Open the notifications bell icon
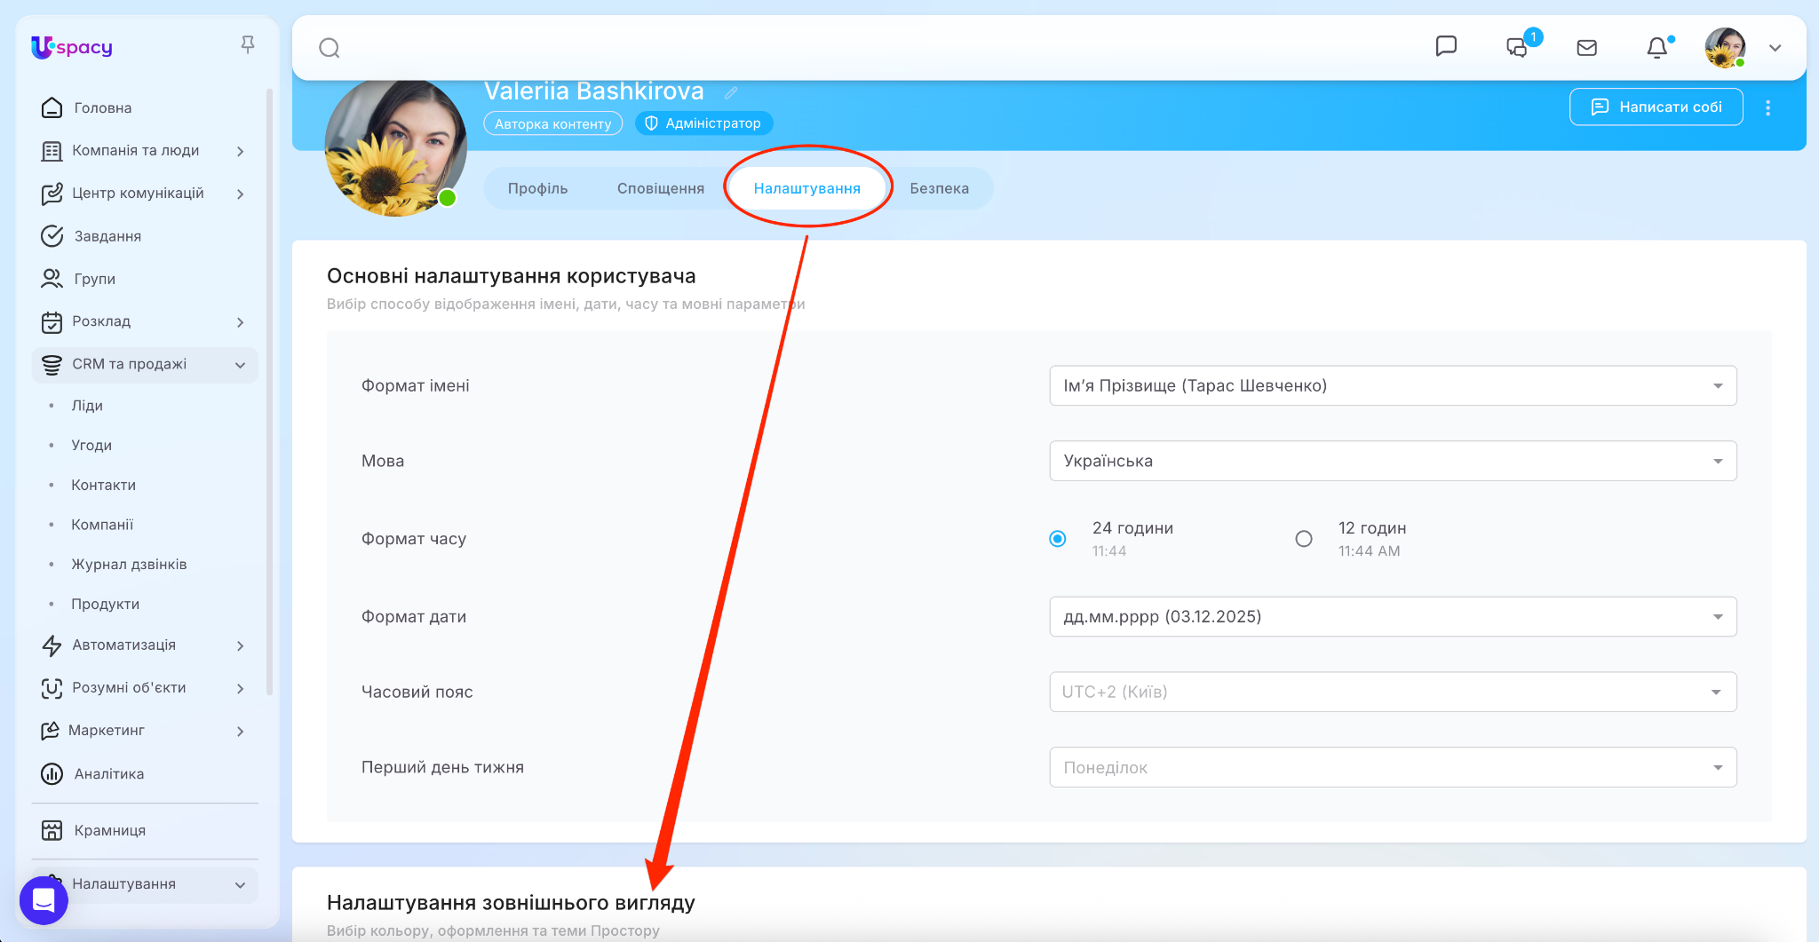1819x942 pixels. [1656, 48]
